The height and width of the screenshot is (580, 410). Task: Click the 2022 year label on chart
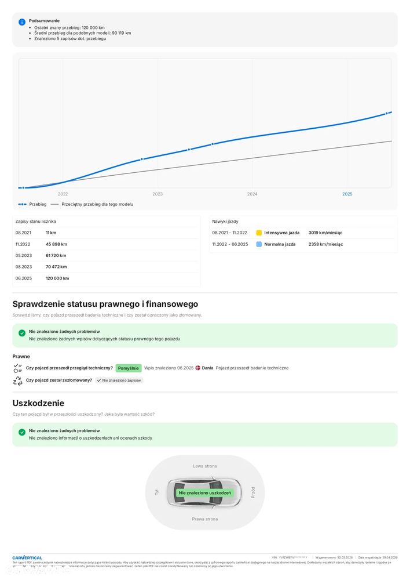pyautogui.click(x=63, y=194)
